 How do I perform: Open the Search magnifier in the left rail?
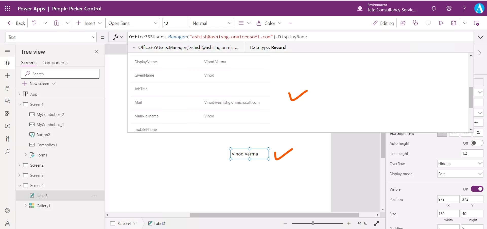[x=8, y=152]
